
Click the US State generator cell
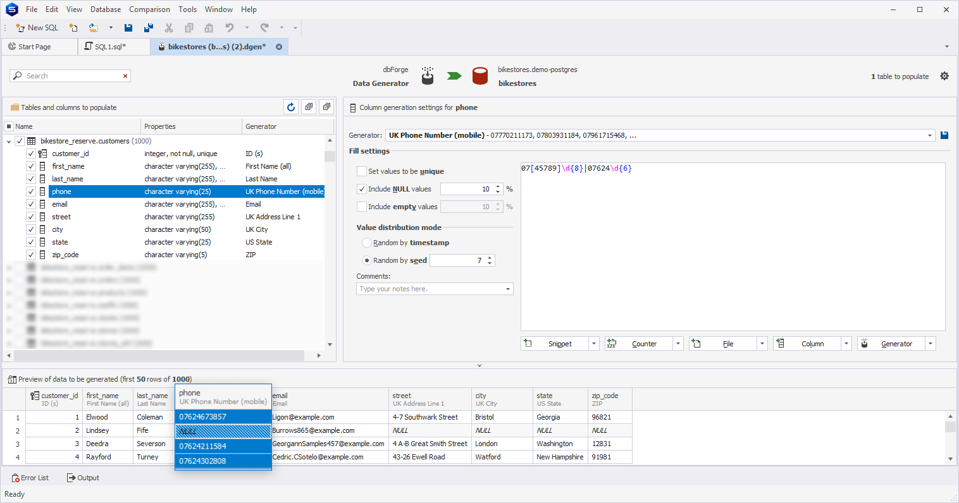tap(283, 242)
